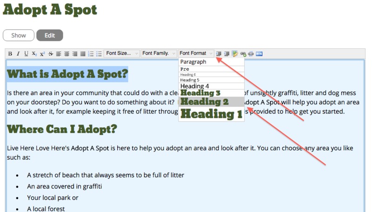Insert a numbered list
Image resolution: width=372 pixels, height=212 pixels.
(x=91, y=54)
